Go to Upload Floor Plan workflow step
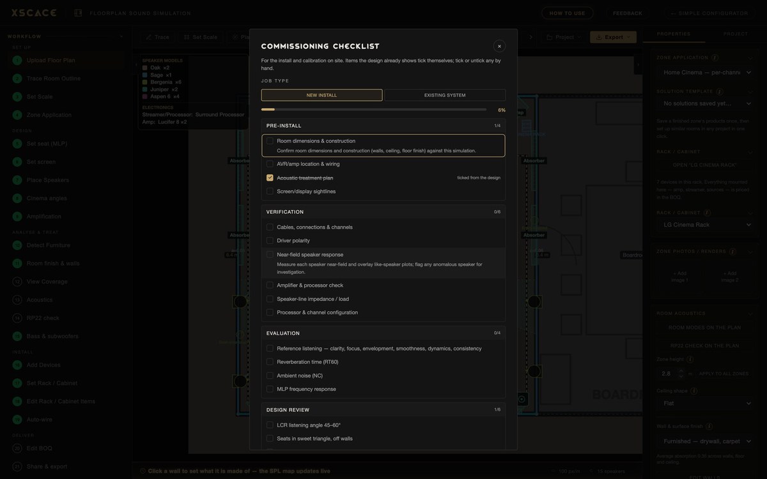This screenshot has height=479, width=767. [x=65, y=61]
